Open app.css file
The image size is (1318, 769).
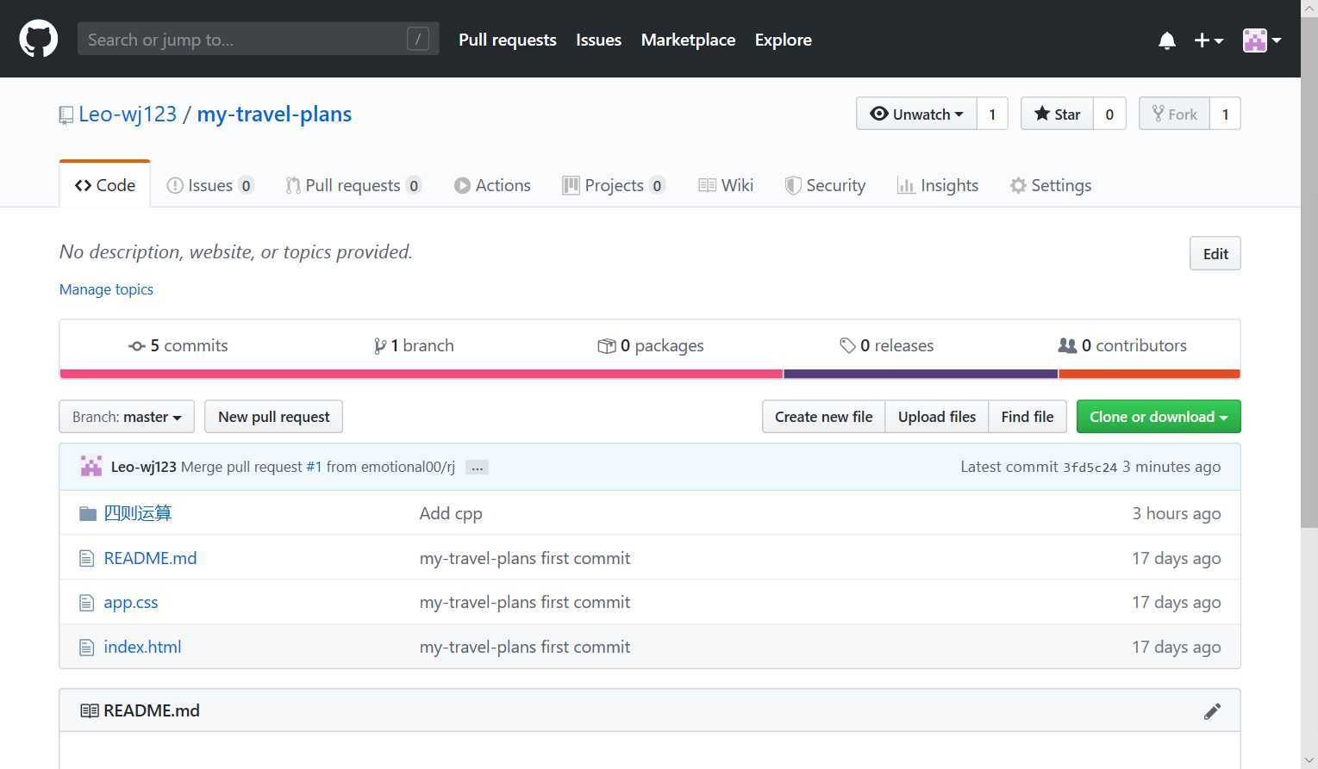click(x=131, y=603)
